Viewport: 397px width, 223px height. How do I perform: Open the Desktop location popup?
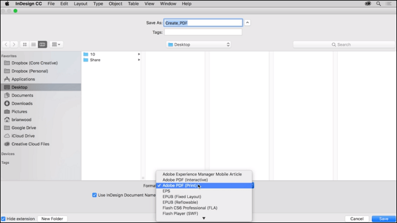tap(199, 44)
